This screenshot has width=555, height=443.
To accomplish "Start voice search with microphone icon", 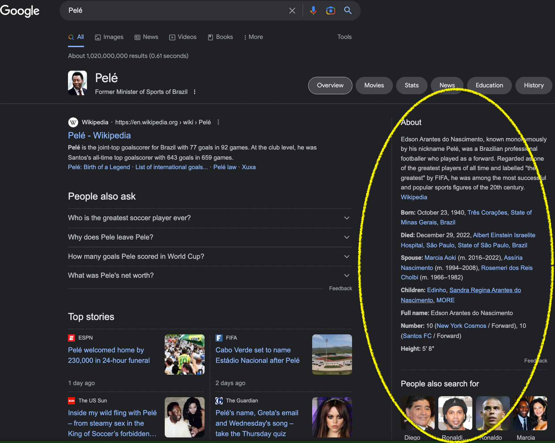I will click(313, 11).
